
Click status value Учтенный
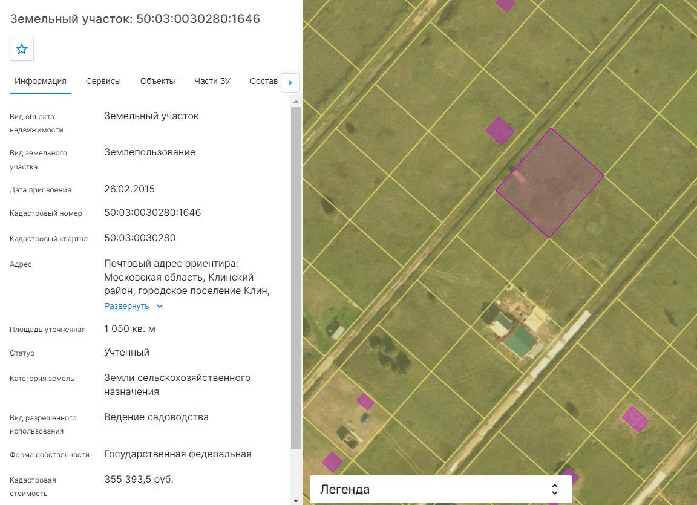126,352
